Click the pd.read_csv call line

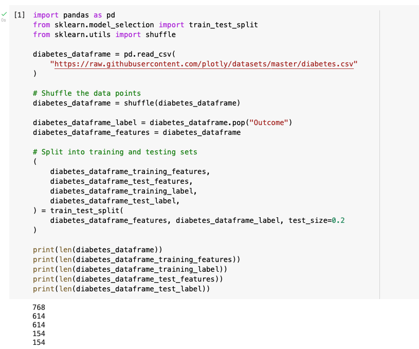pos(104,54)
